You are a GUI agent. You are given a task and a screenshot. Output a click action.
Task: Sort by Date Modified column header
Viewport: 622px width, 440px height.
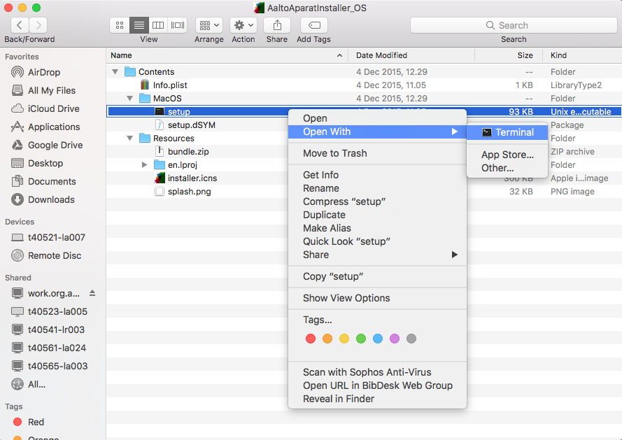[x=381, y=55]
